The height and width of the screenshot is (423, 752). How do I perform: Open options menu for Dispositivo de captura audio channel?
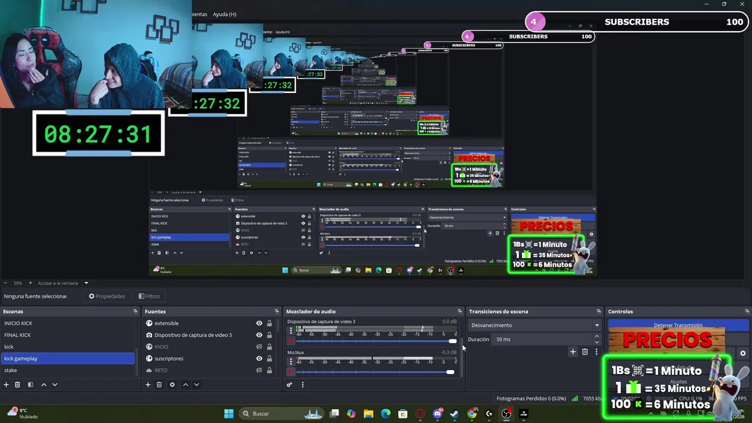[290, 331]
